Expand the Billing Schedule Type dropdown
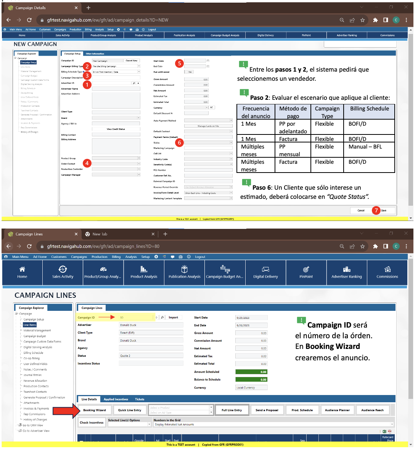 tap(139, 72)
